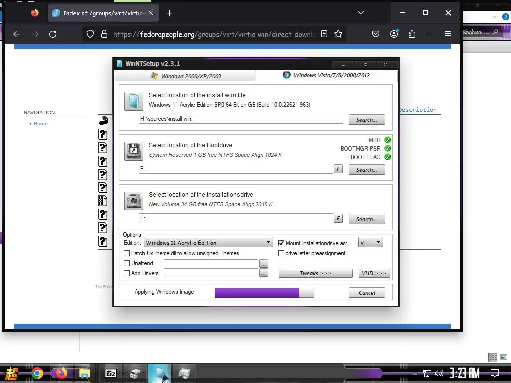Click the network icon in system tray
The width and height of the screenshot is (511, 383).
tap(427, 373)
